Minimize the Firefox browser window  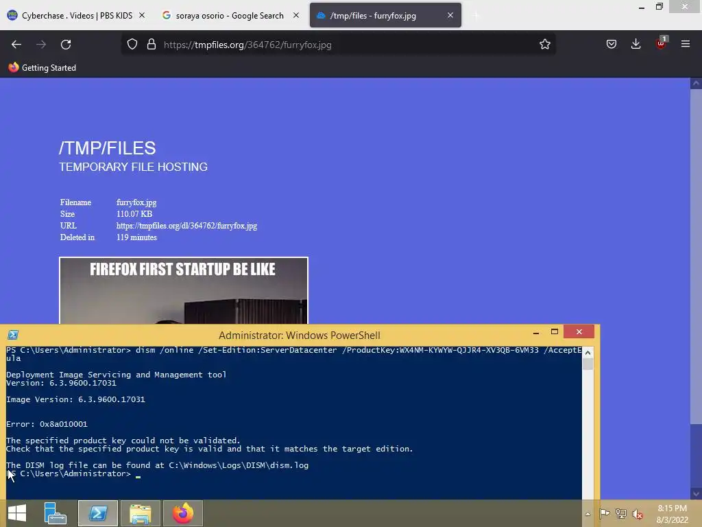tap(642, 7)
